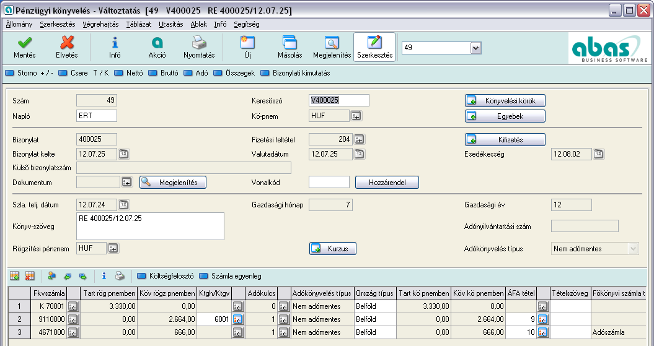Click the 4671000 account cell
The height and width of the screenshot is (346, 654).
(49, 332)
